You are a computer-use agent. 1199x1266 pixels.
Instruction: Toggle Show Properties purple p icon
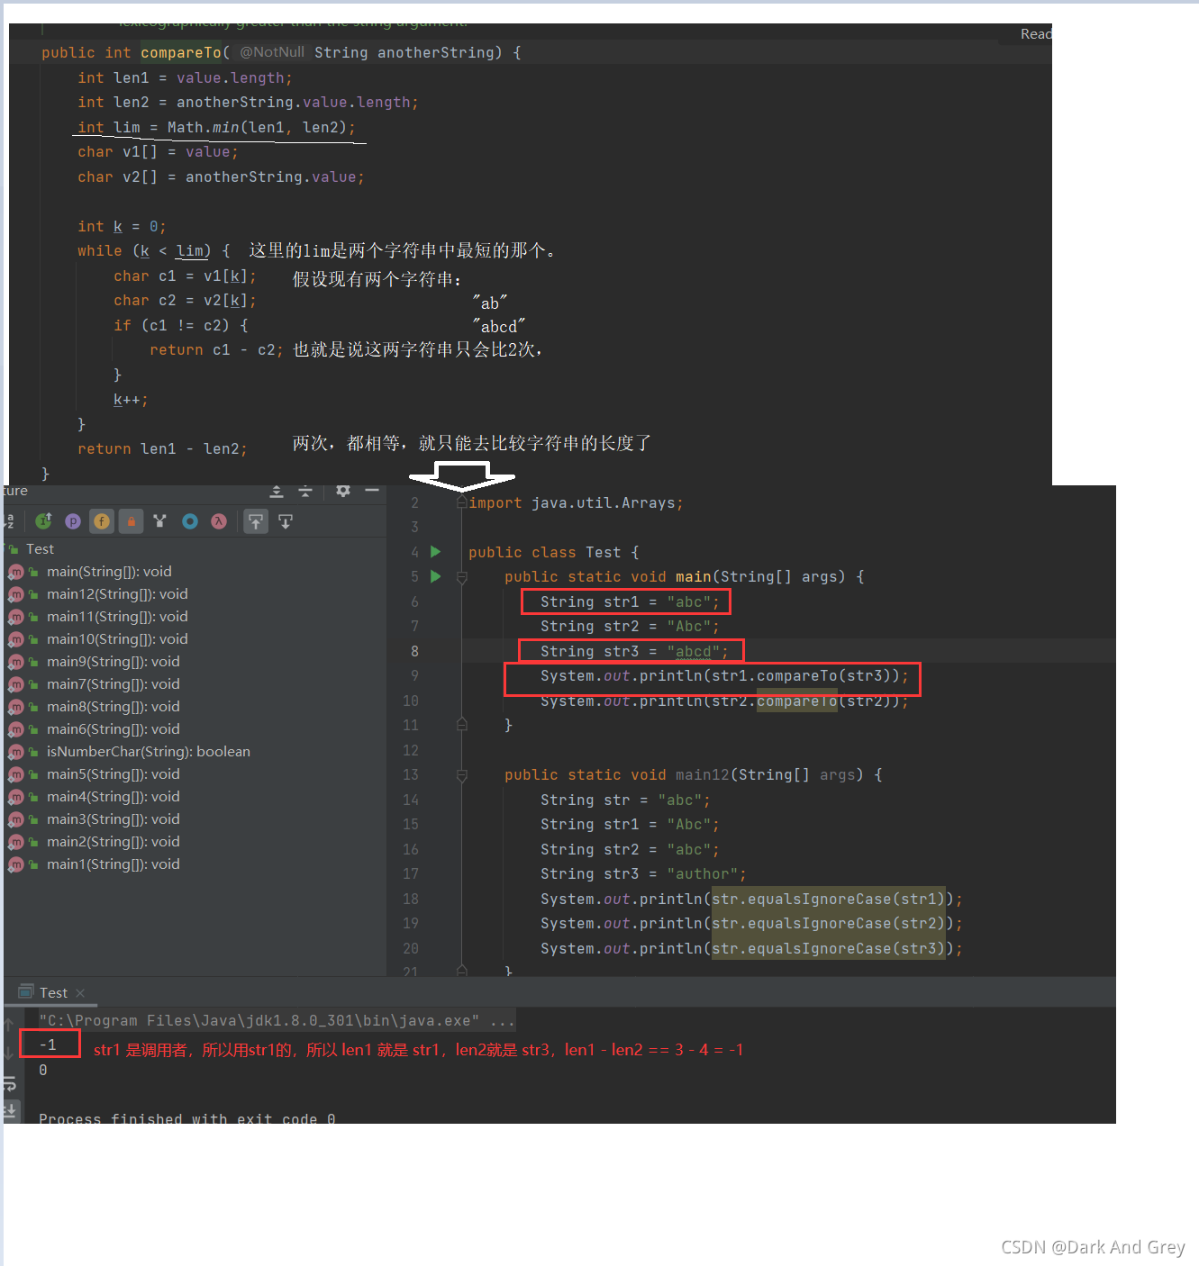tap(73, 521)
